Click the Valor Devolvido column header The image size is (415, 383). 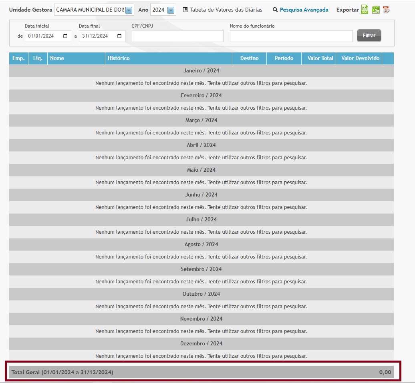point(360,58)
